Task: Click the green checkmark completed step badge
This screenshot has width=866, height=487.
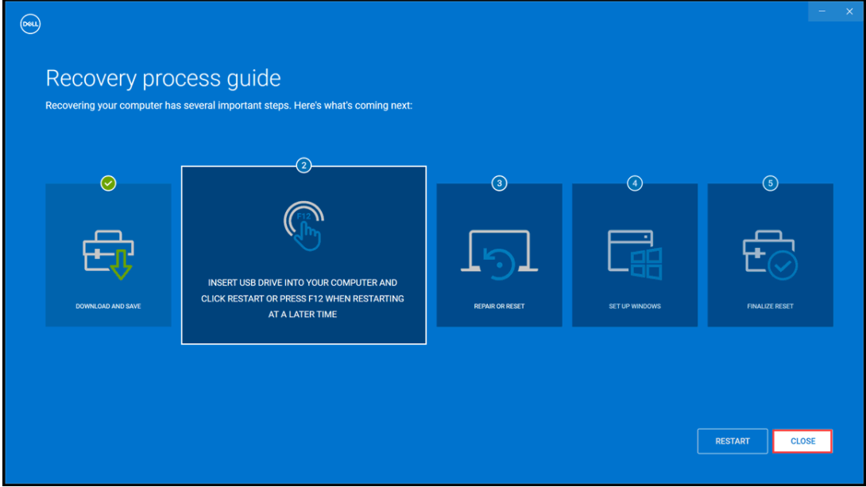Action: (108, 183)
